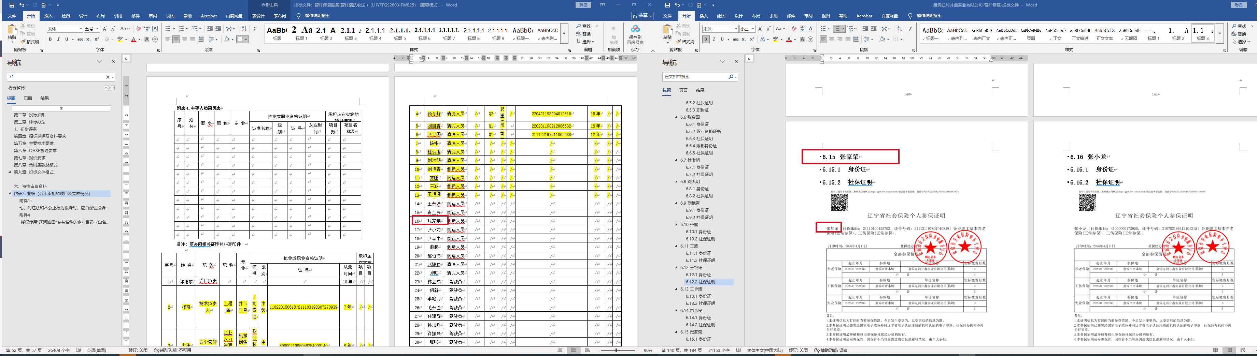Toggle left alignment in right window
Image resolution: width=1257 pixels, height=356 pixels.
pos(823,40)
